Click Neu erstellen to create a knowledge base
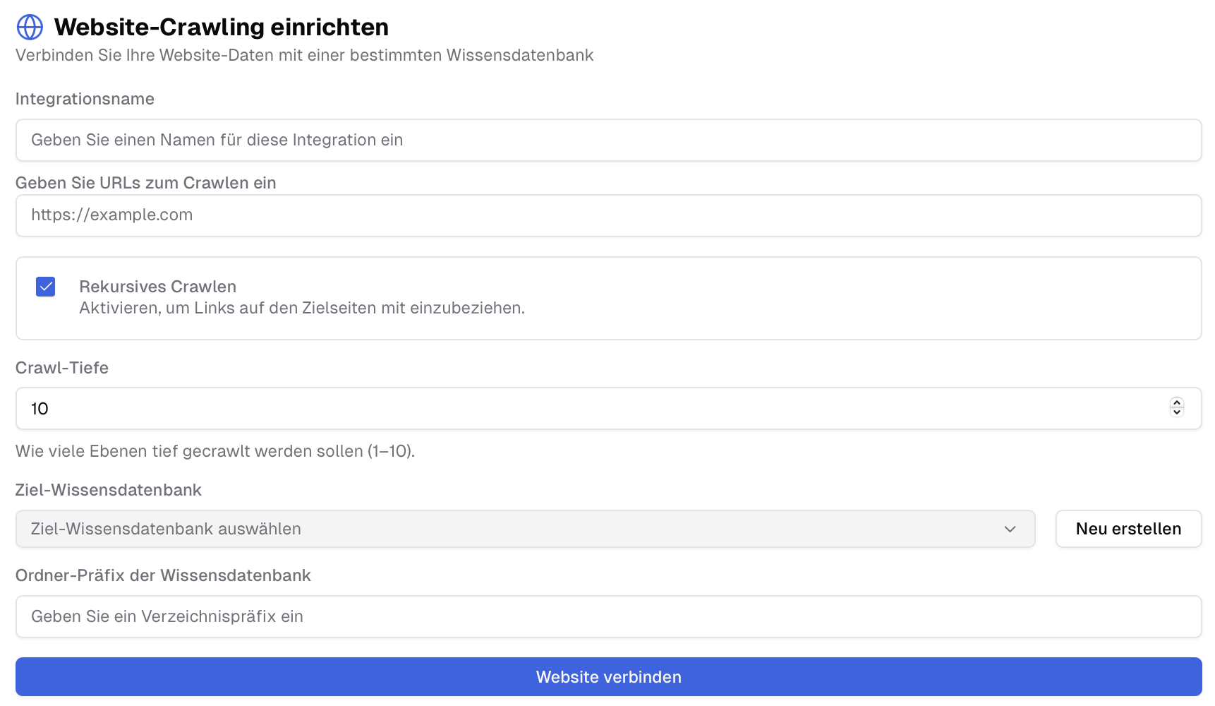This screenshot has height=706, width=1215. click(x=1128, y=529)
